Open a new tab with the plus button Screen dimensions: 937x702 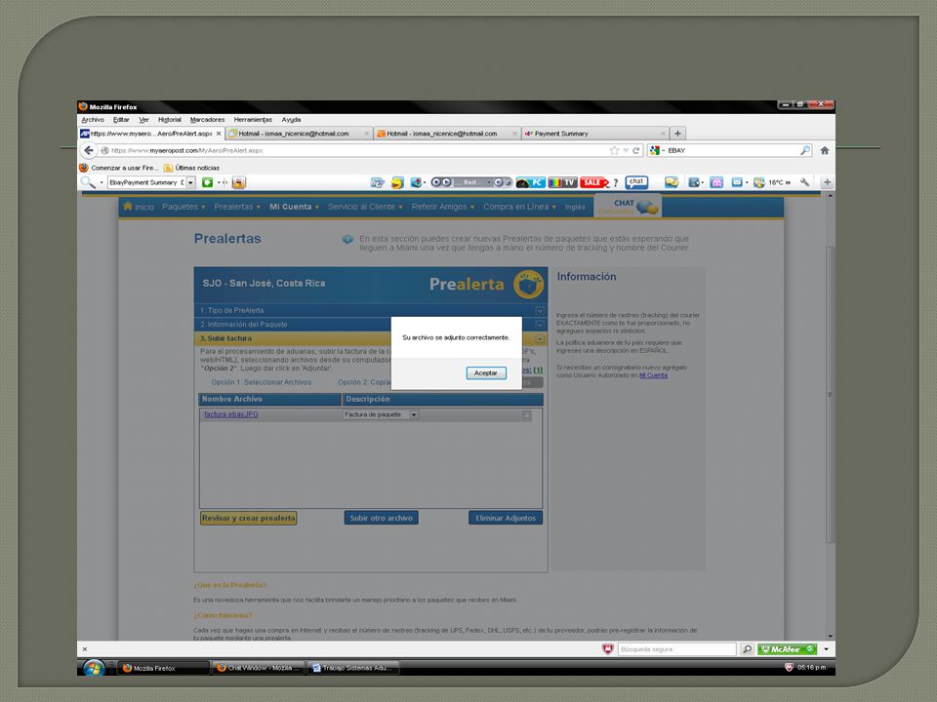(x=677, y=134)
